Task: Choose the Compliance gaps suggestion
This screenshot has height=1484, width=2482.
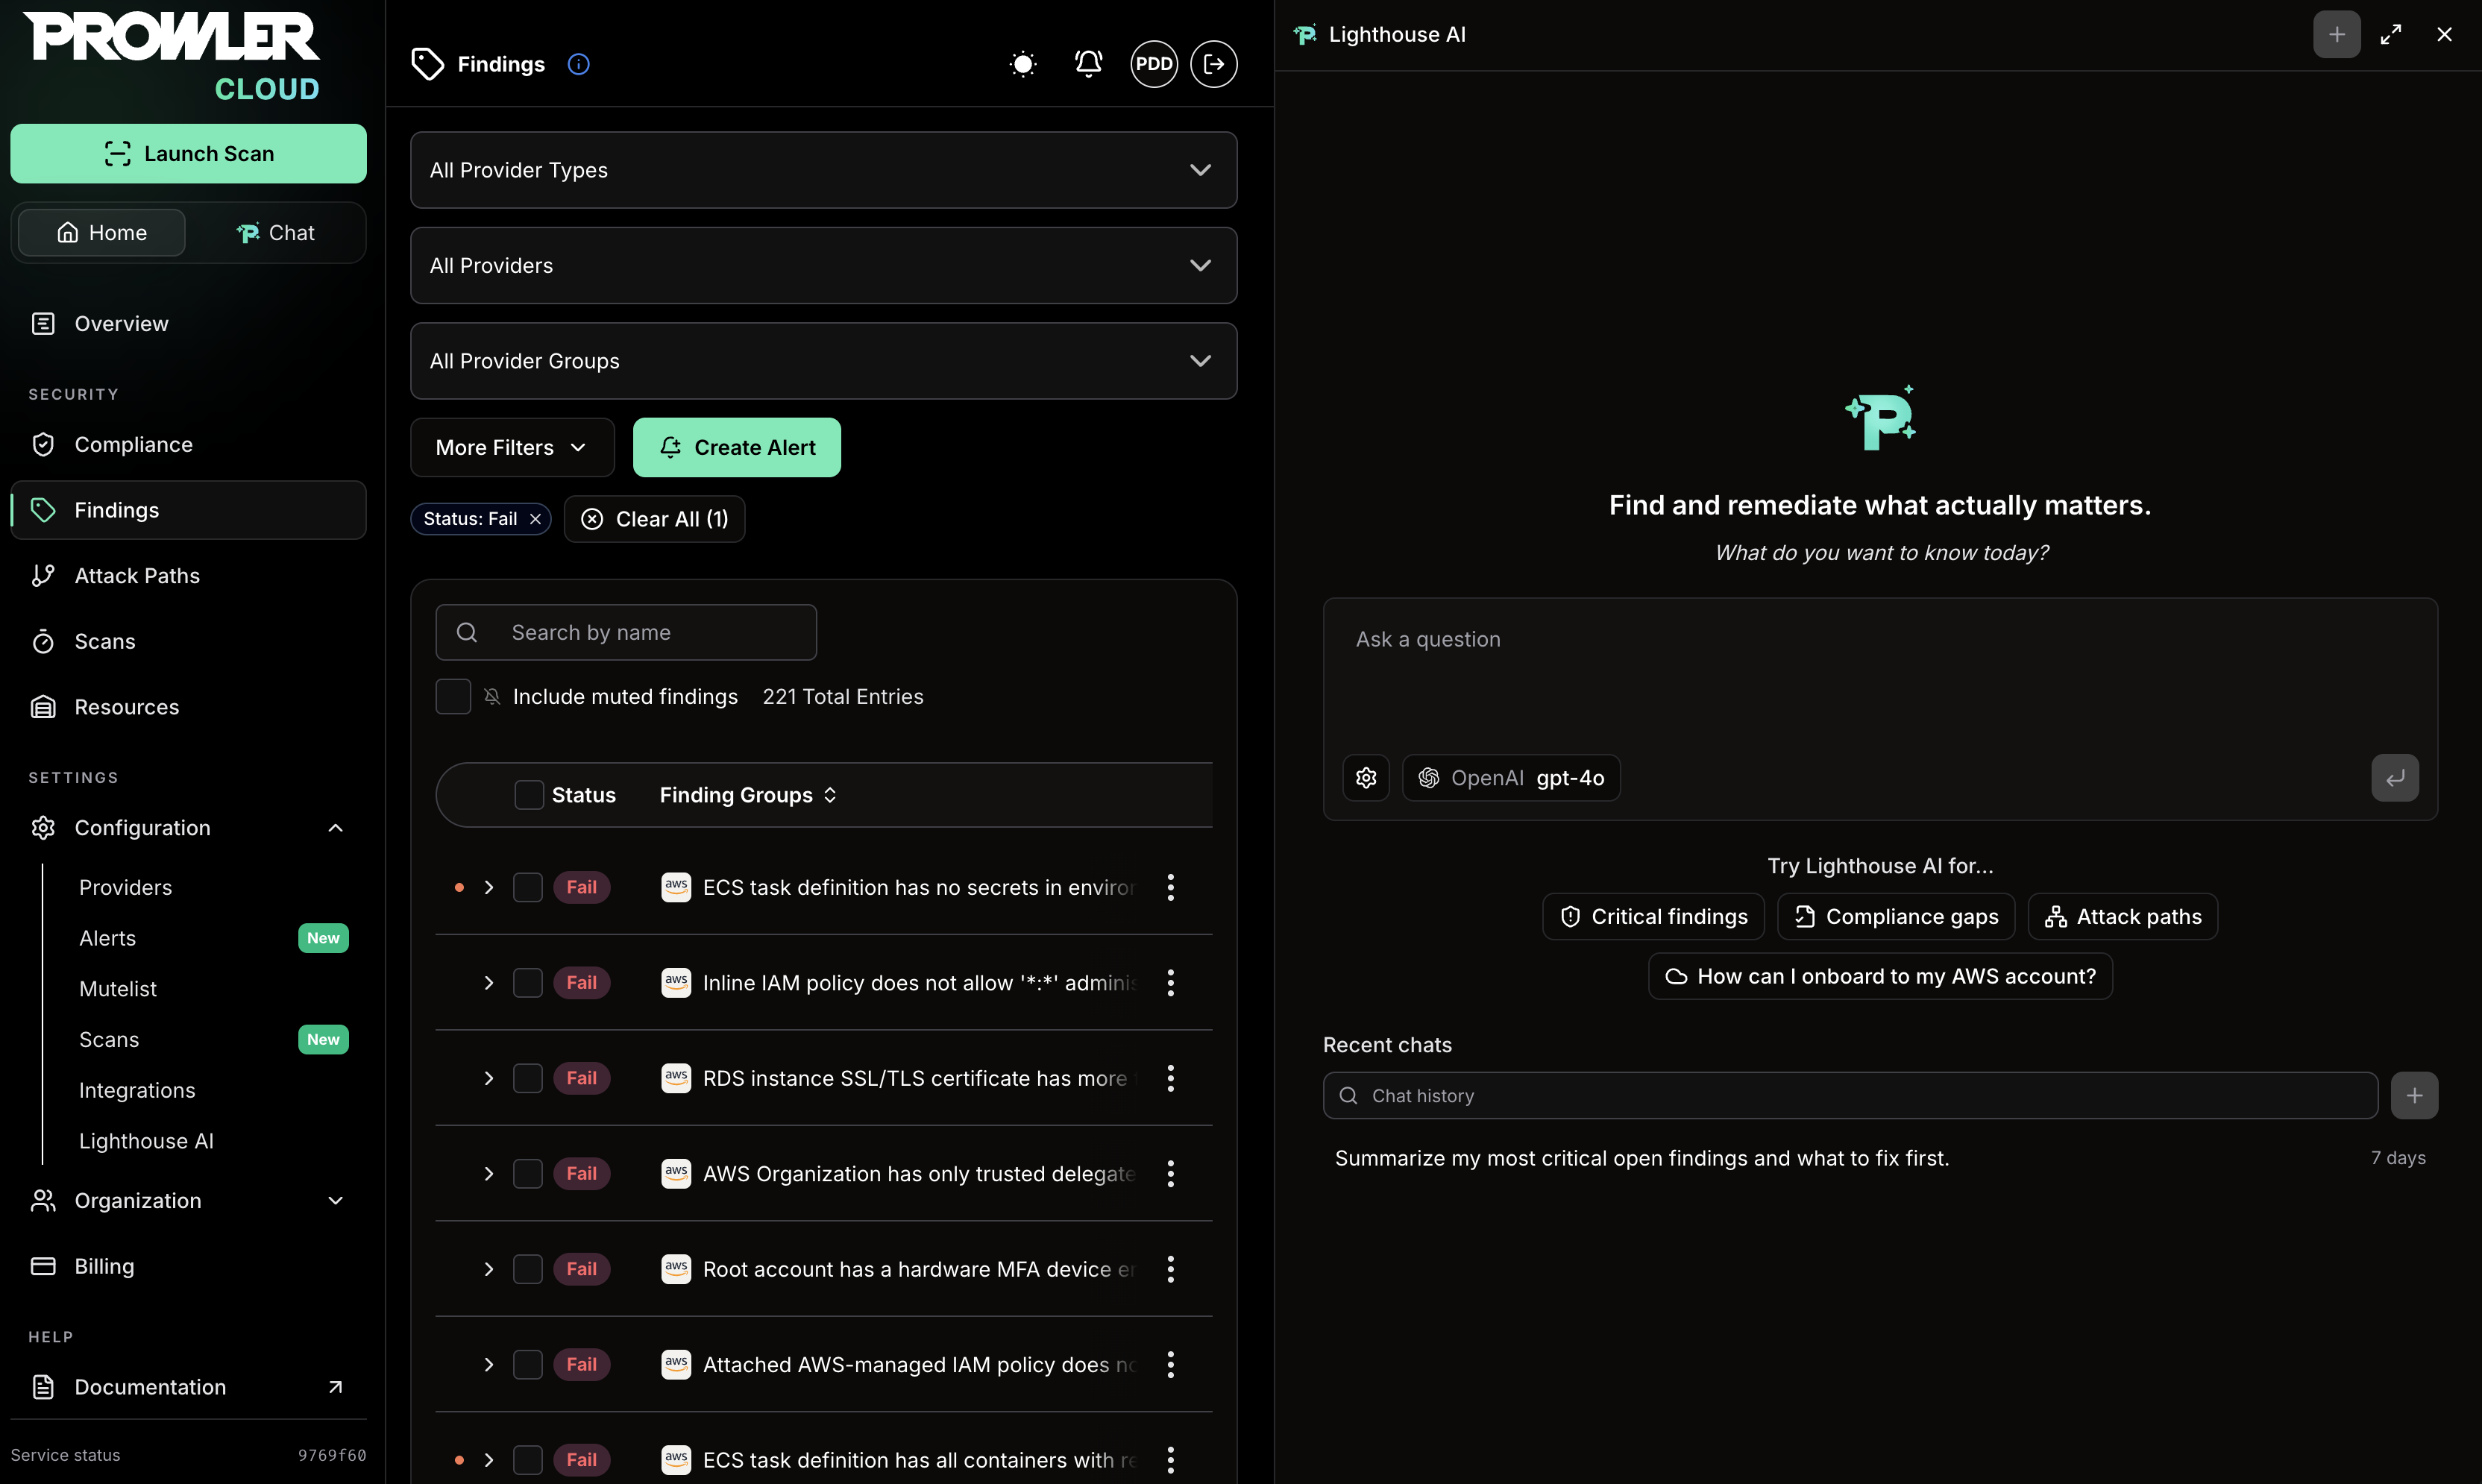Action: [1896, 917]
